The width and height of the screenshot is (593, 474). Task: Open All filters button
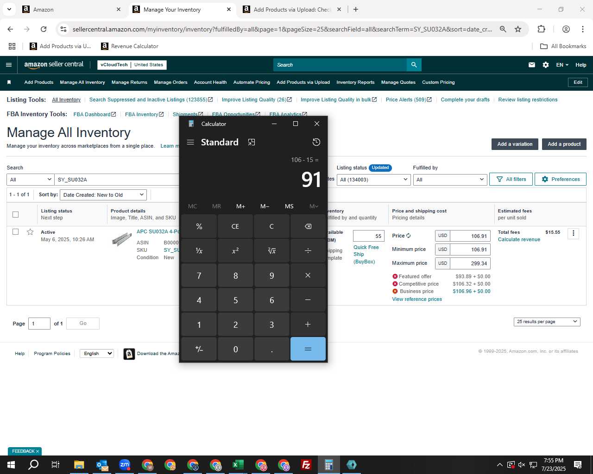(511, 179)
